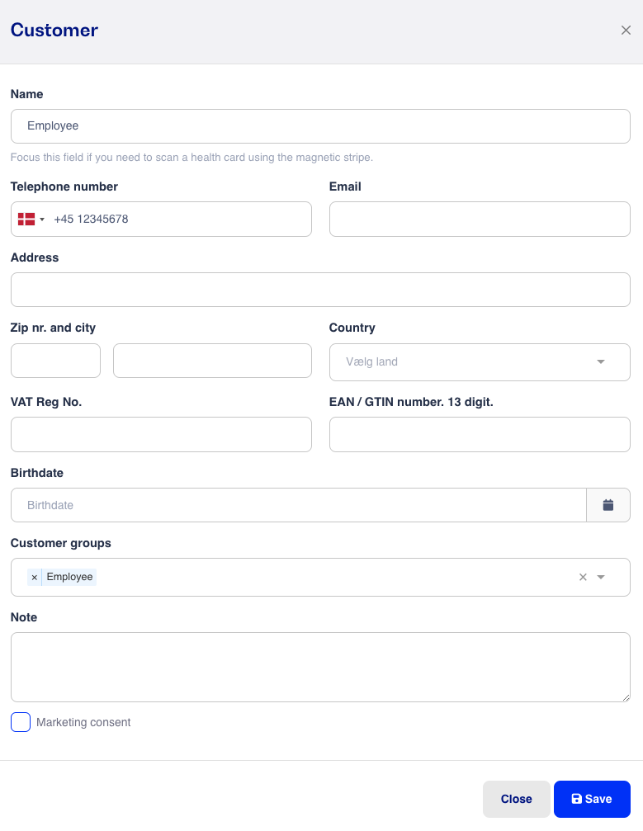643x831 pixels.
Task: Click in the Name field containing Employee
Action: coord(321,126)
